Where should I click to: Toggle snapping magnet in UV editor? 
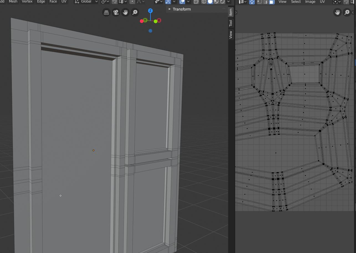[346, 2]
